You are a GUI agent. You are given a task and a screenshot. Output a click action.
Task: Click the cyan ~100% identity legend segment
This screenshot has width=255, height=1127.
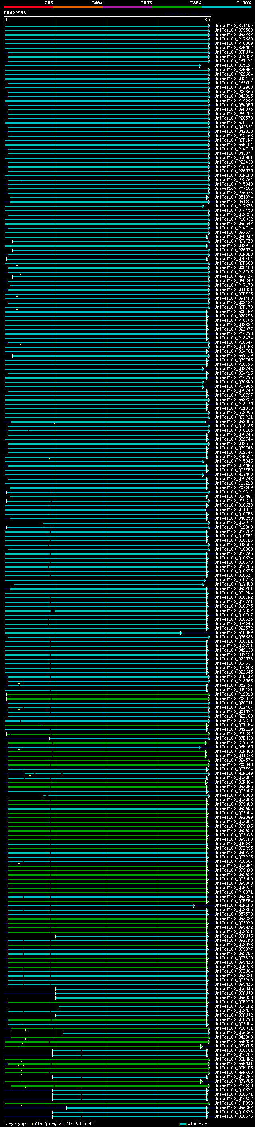point(226,7)
